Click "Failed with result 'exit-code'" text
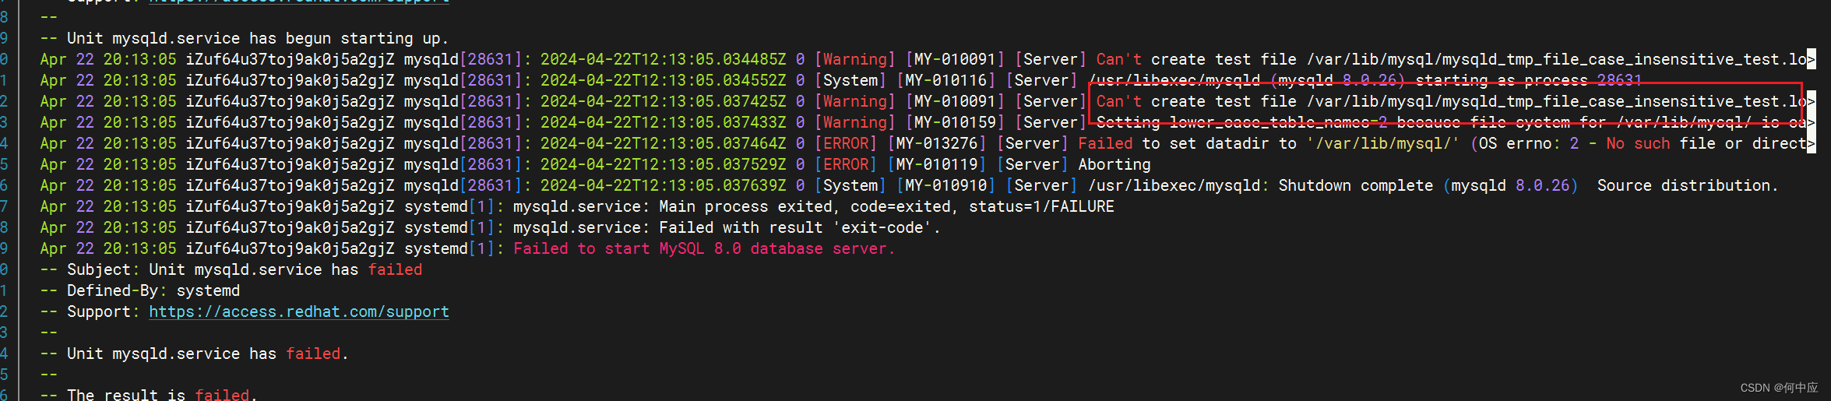The image size is (1831, 401). [800, 227]
